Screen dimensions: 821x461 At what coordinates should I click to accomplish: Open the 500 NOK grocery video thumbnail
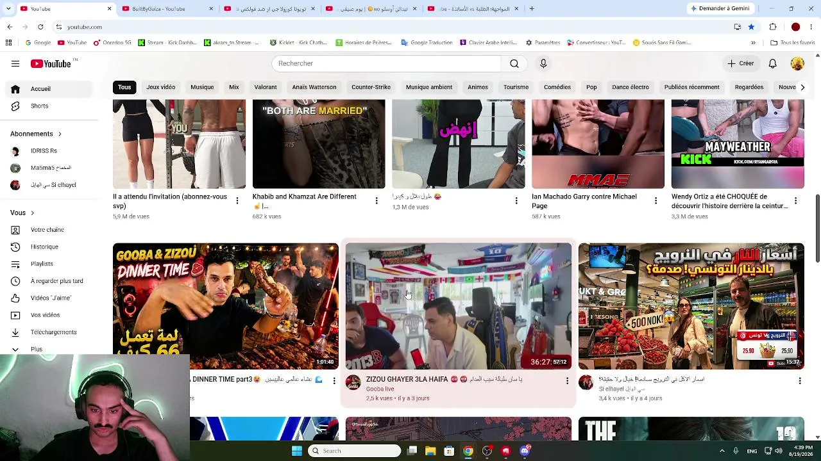pyautogui.click(x=691, y=306)
